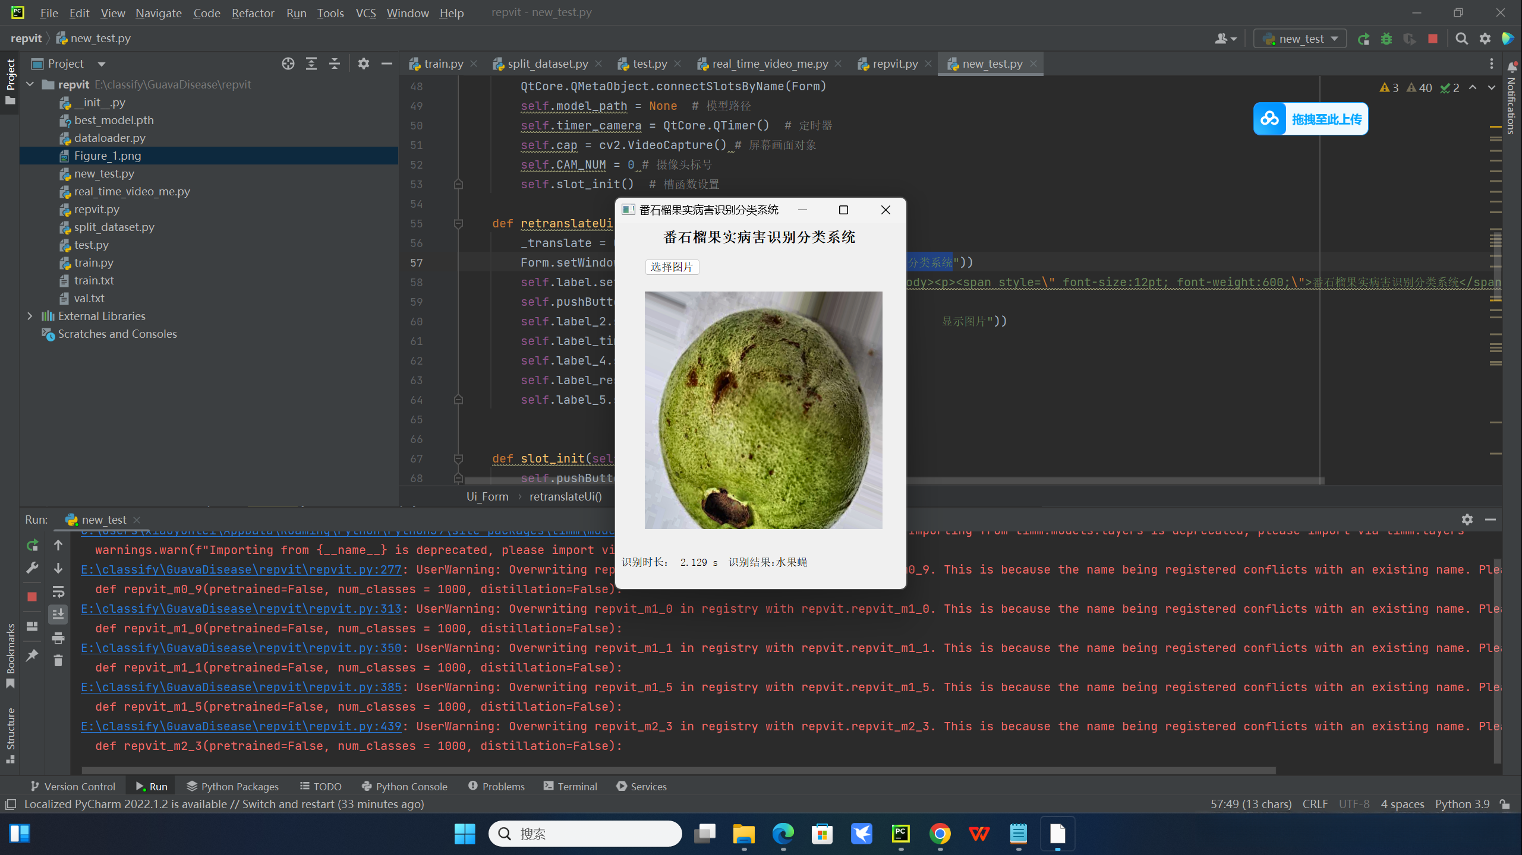Open the Refactor menu

coord(253,13)
